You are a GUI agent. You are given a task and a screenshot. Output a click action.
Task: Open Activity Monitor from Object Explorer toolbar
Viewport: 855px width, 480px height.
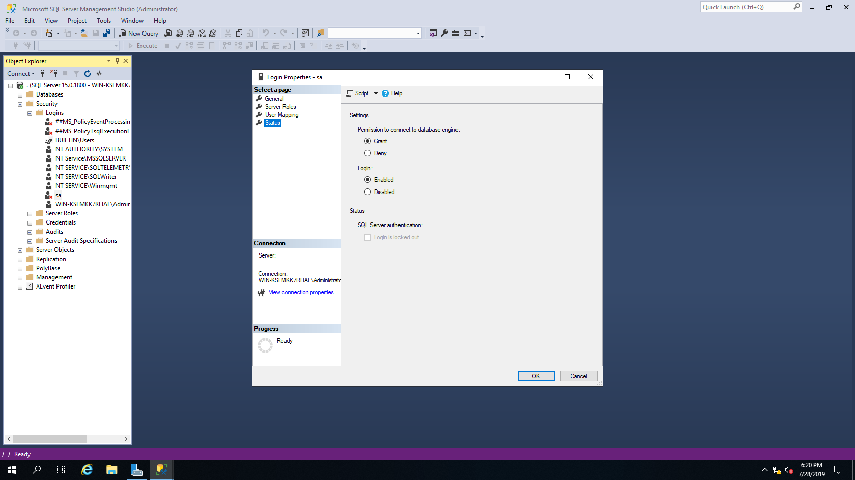pyautogui.click(x=99, y=74)
